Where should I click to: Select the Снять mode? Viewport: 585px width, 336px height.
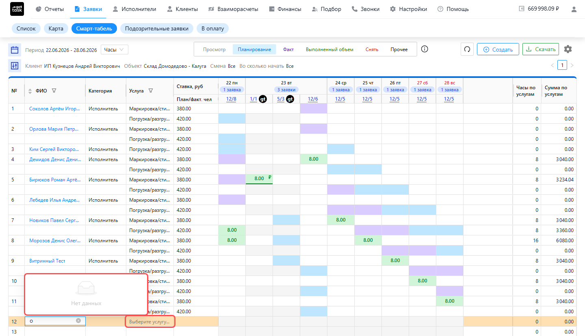(372, 50)
